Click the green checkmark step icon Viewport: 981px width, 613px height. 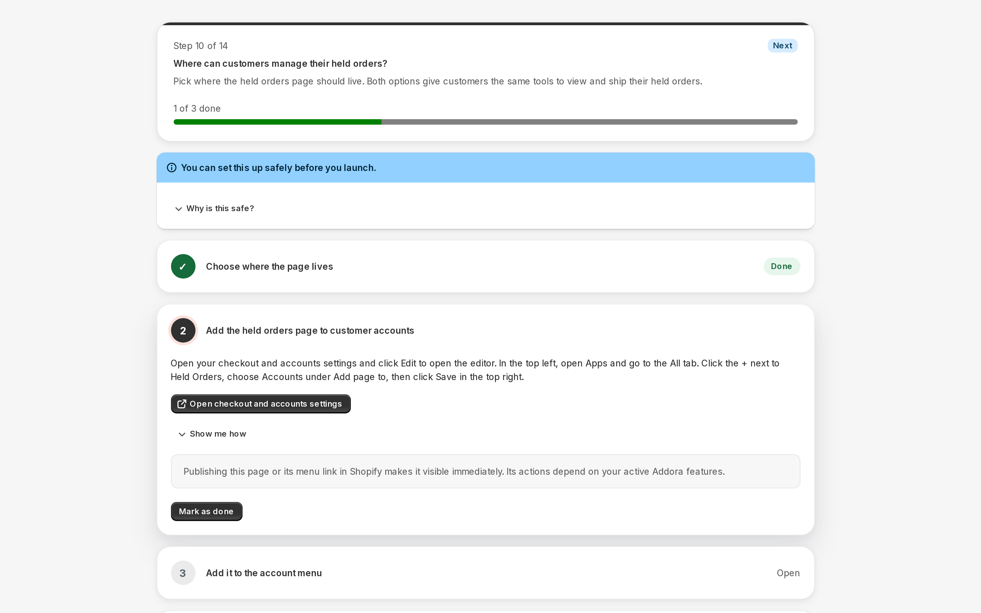coord(183,266)
